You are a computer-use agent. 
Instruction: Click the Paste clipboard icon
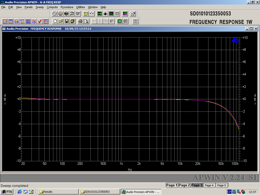pos(112,21)
